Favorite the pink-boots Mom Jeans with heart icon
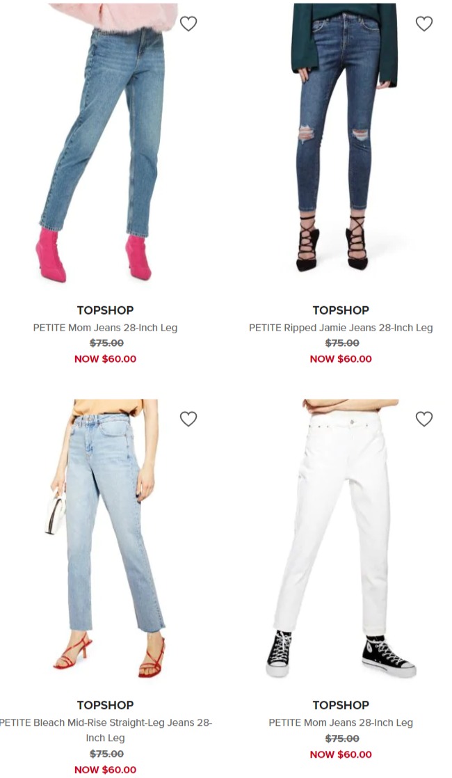Screen dimensions: 452x778 point(188,24)
